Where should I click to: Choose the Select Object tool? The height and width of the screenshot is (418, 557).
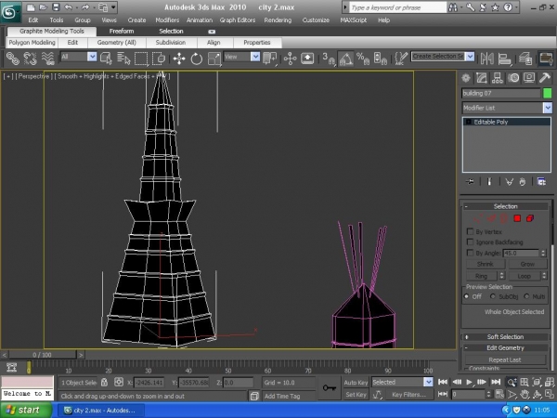(106, 58)
